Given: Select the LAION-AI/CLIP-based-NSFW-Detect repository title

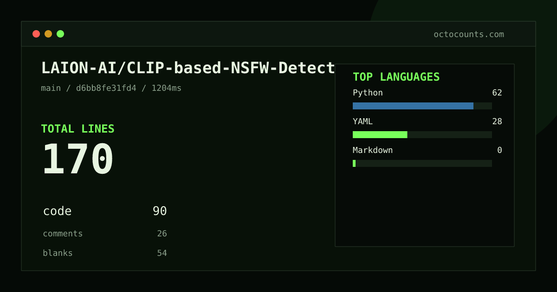Looking at the screenshot, I should click(x=188, y=68).
